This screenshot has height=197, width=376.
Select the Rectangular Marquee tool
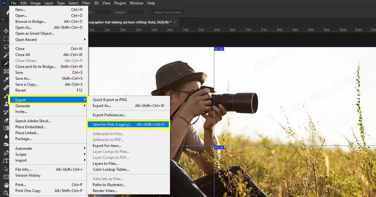6,39
